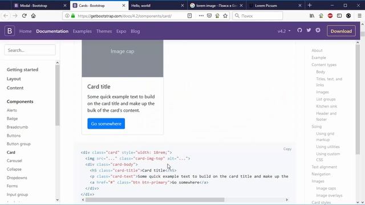Open Blog in the Bootstrap navbar
Screen dimensions: 365x205
tap(135, 31)
